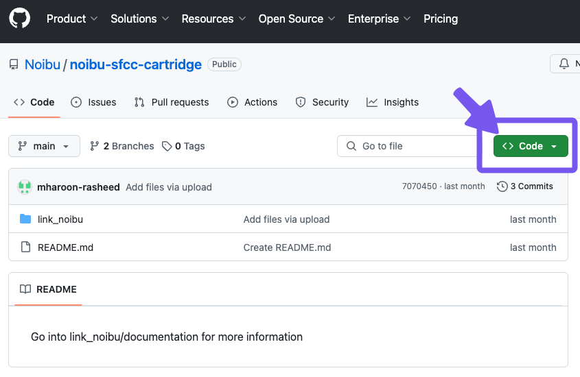This screenshot has width=580, height=377.
Task: Click the Insights graph icon
Action: [x=372, y=102]
